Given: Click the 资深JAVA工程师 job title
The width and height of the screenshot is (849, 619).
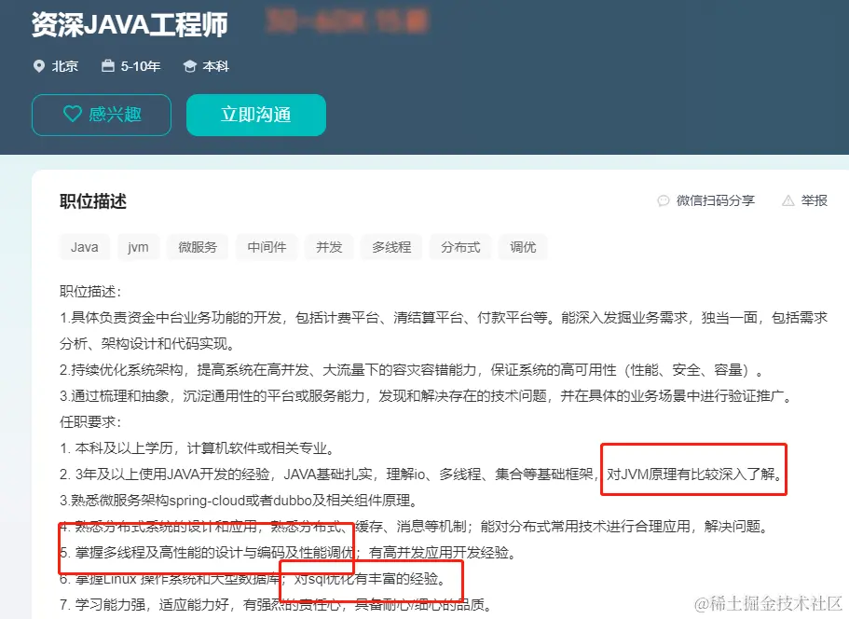Looking at the screenshot, I should tap(130, 25).
